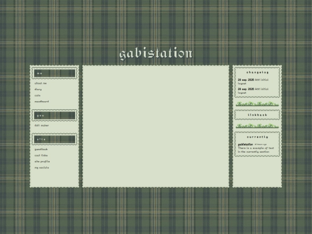Click the changelog heading

257,72
